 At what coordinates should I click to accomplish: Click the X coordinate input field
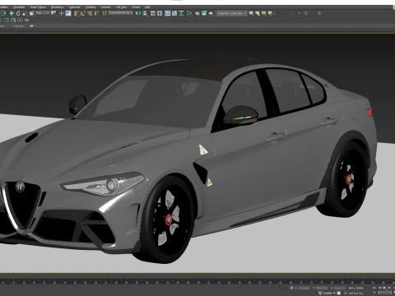(304, 288)
